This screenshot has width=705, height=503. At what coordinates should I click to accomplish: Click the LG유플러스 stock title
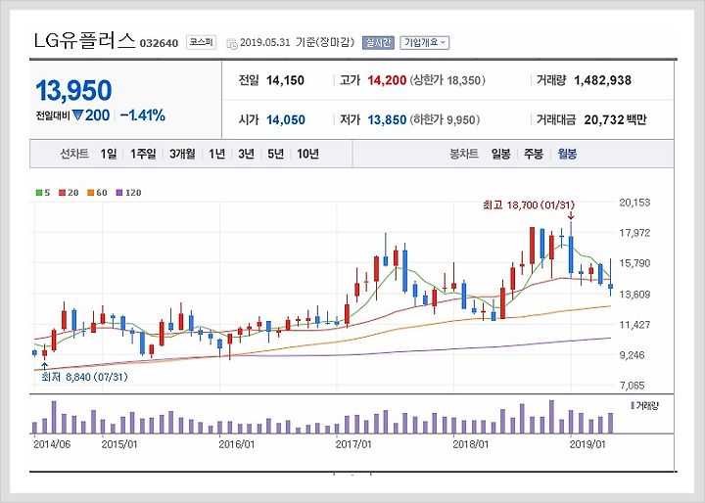point(84,41)
